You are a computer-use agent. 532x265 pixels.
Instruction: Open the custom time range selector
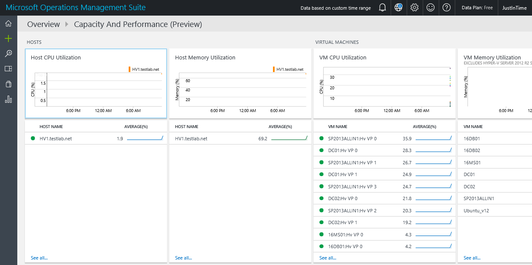coord(336,8)
